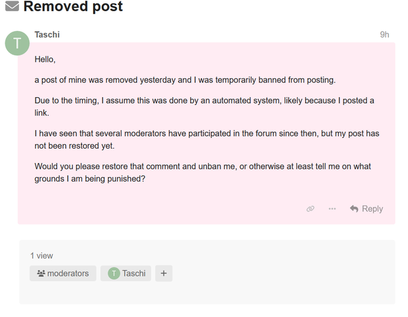Viewport: 408px width, 317px height.
Task: Click the 9h post timestamp
Action: (384, 34)
